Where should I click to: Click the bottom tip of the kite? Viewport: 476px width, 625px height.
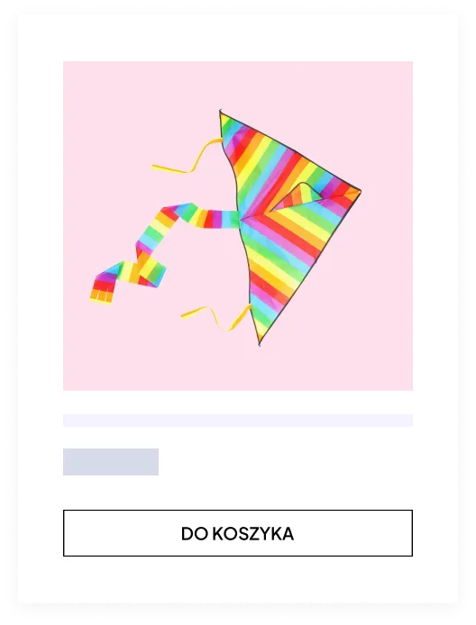[260, 342]
